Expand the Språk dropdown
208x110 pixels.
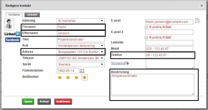point(80,64)
